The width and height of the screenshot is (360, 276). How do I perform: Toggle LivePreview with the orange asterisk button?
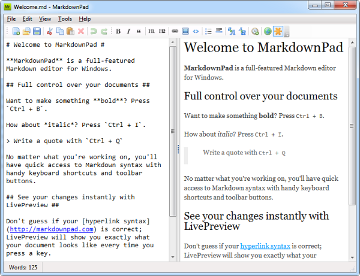click(278, 31)
